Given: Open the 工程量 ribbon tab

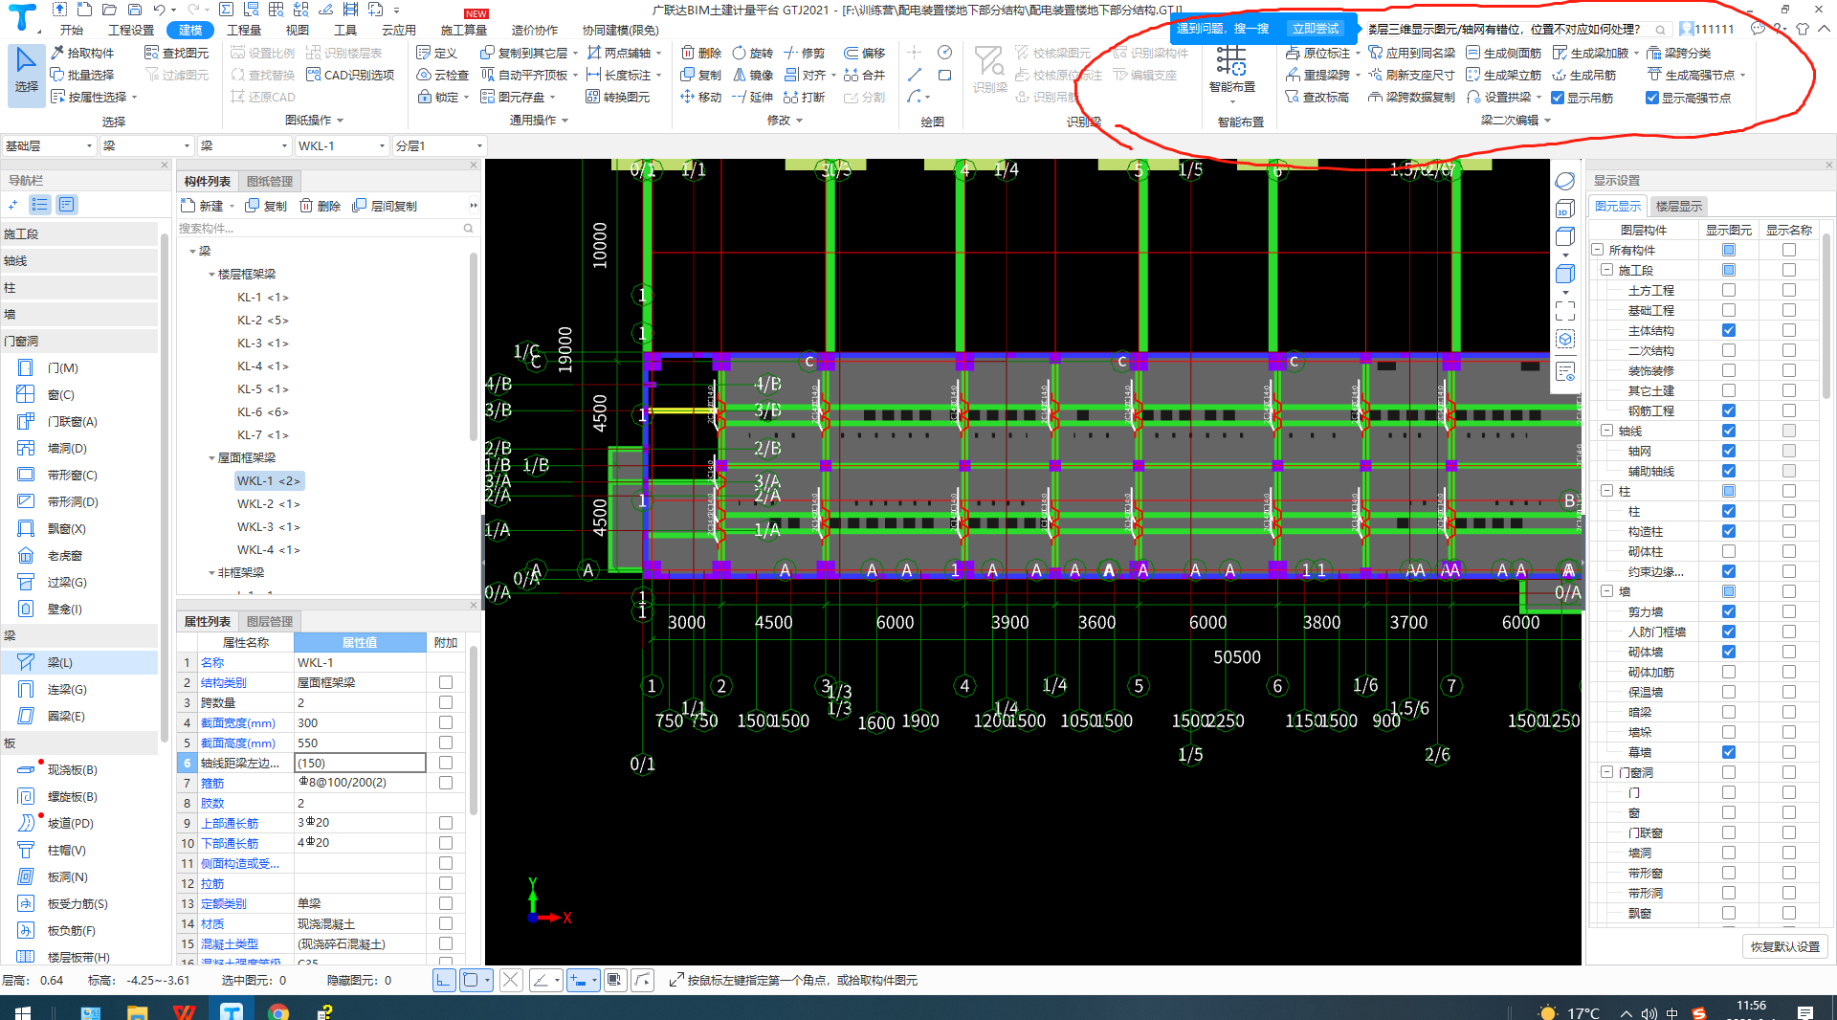Looking at the screenshot, I should [x=244, y=30].
